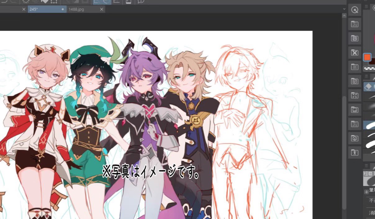Open the Quick Access palette icon

point(355,10)
